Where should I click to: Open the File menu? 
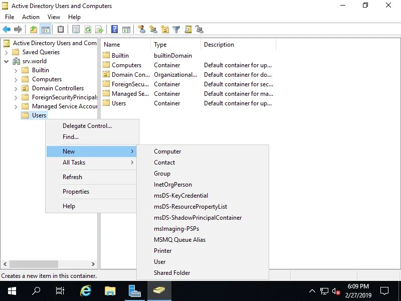click(x=10, y=17)
